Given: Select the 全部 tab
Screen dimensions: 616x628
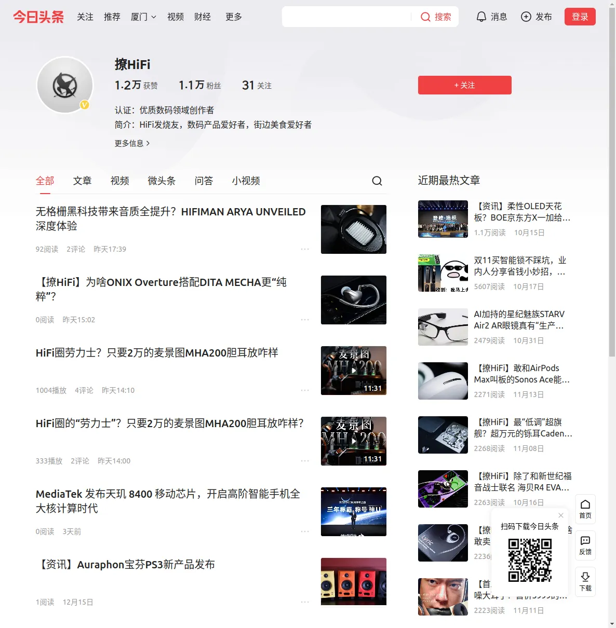Looking at the screenshot, I should pos(45,181).
